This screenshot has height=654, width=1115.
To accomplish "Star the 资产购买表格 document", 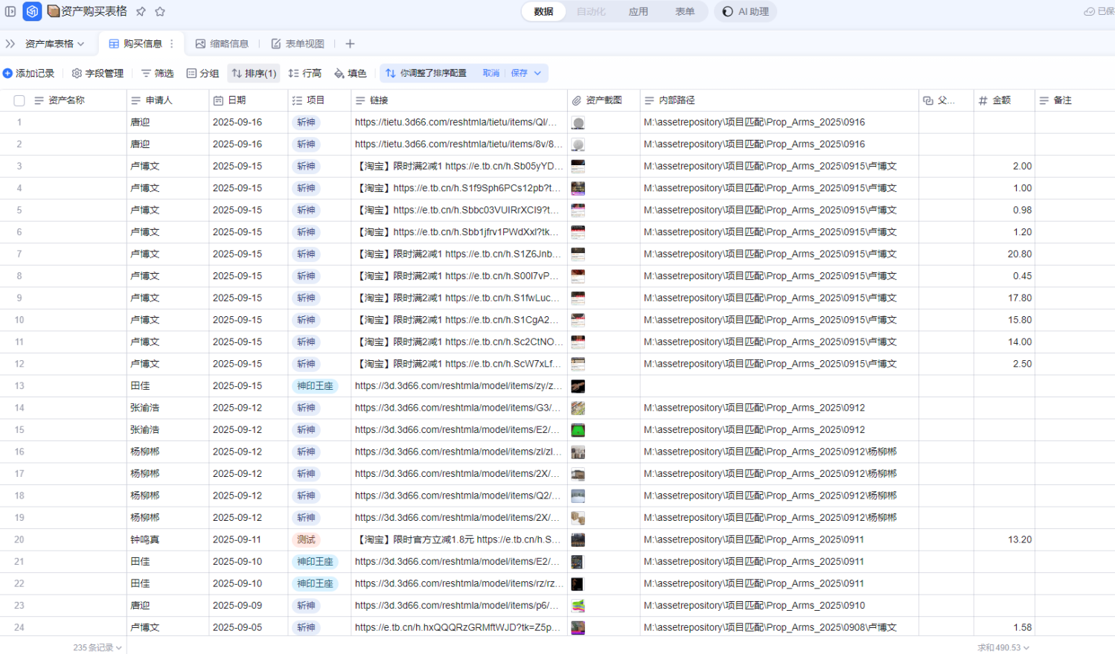I will (x=160, y=12).
